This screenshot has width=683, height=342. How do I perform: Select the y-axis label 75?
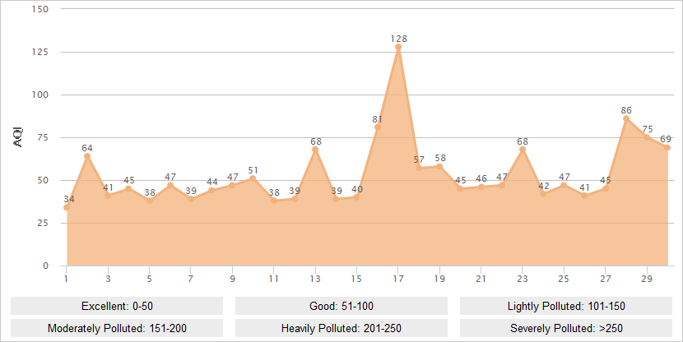tap(43, 137)
